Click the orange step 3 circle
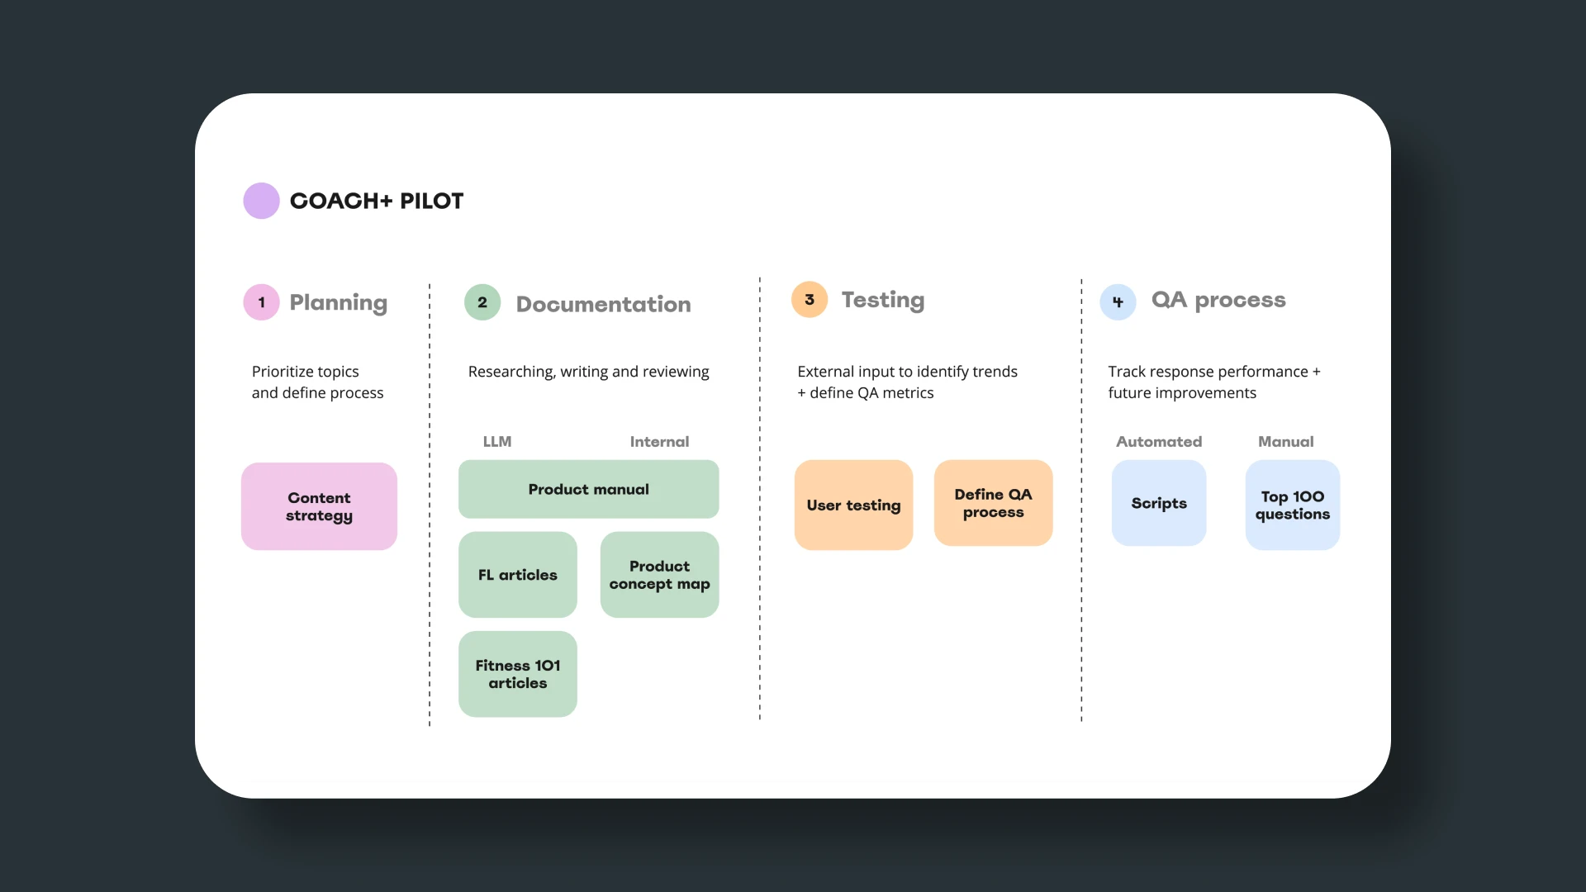 point(810,300)
